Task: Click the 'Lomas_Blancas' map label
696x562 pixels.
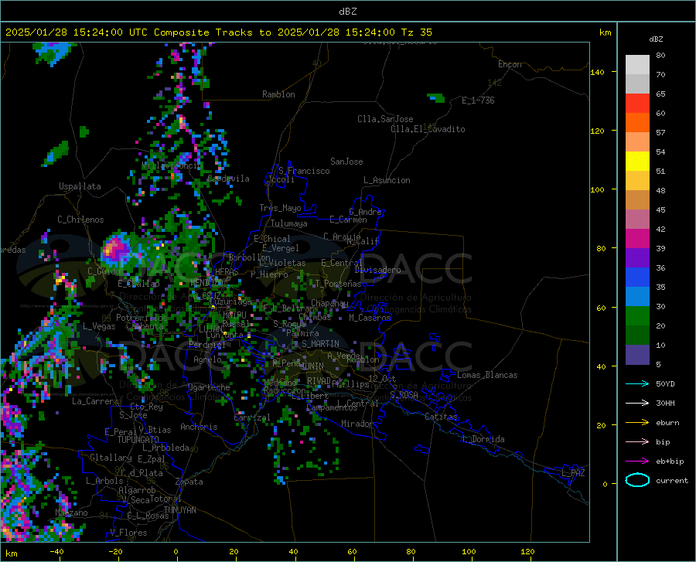Action: 487,375
